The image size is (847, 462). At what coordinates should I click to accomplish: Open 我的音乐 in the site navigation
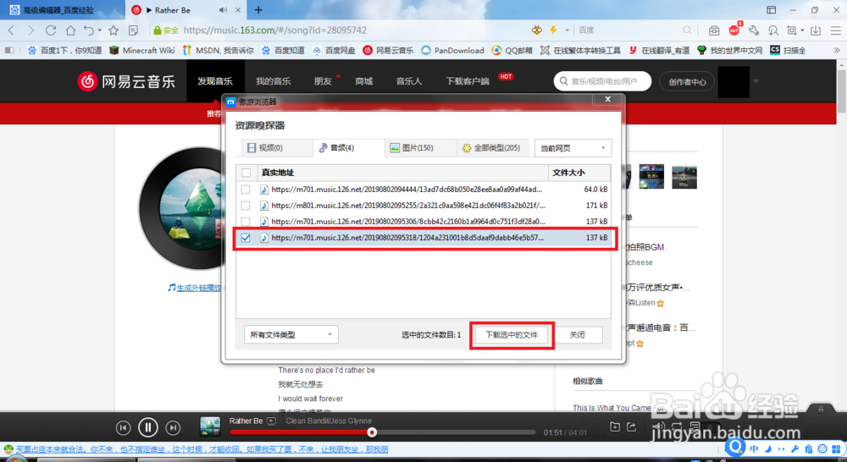274,81
